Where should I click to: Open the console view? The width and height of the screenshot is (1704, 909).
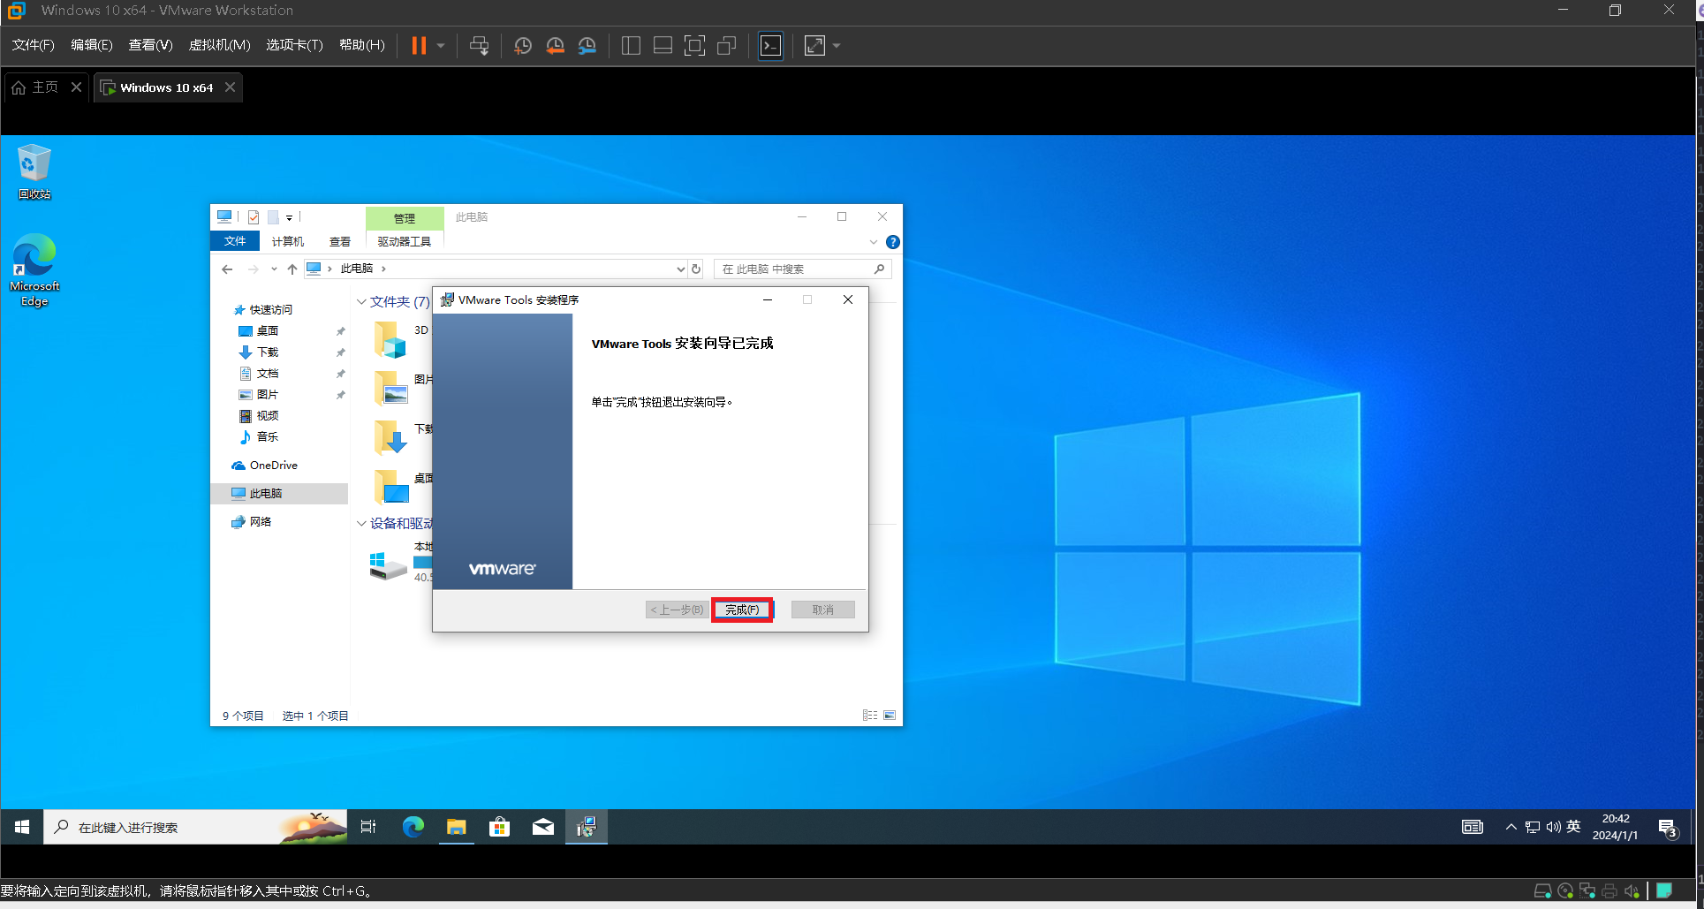(771, 46)
